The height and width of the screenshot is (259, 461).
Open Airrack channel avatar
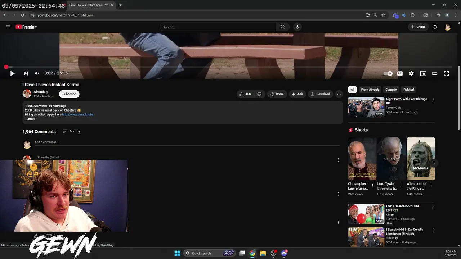point(27,94)
